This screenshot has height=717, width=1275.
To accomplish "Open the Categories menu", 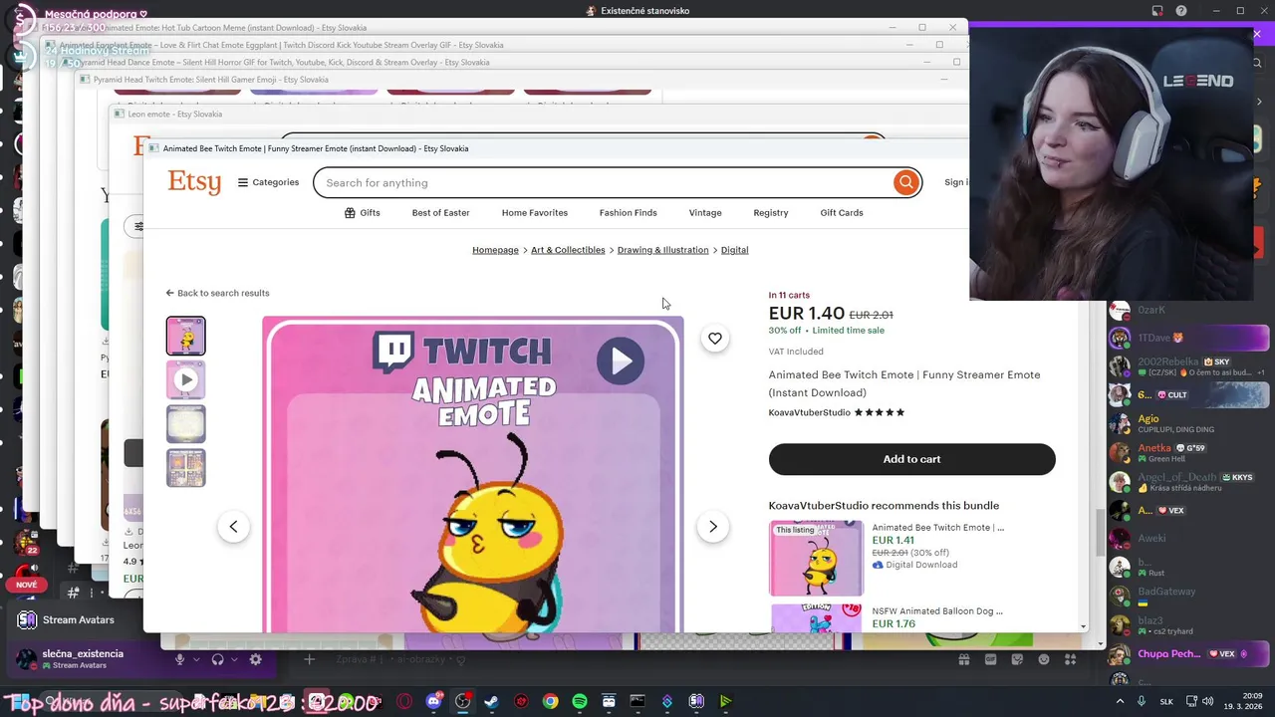I will (x=268, y=182).
